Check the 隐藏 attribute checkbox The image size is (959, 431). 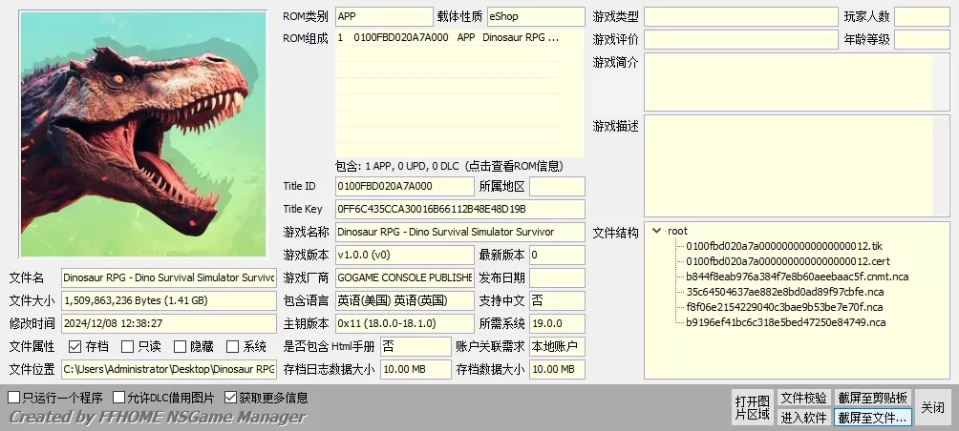(180, 347)
